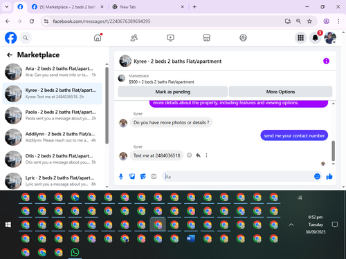Open the Windows notification center
This screenshot has width=346, height=259.
pos(335,224)
